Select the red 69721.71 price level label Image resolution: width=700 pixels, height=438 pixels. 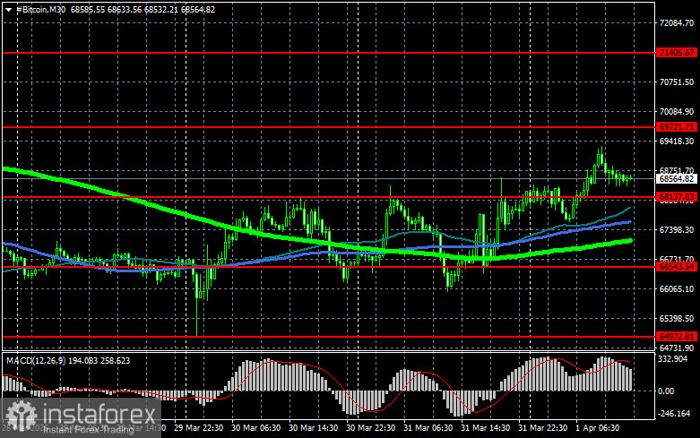coord(677,127)
